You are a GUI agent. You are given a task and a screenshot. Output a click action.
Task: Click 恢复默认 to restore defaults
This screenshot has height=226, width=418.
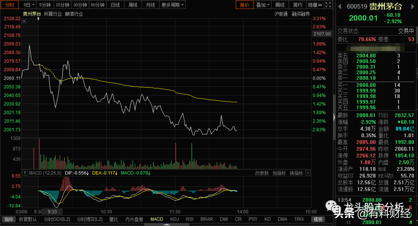coord(28,219)
